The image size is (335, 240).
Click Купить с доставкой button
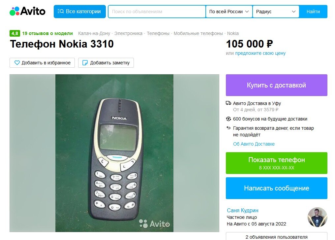(276, 85)
